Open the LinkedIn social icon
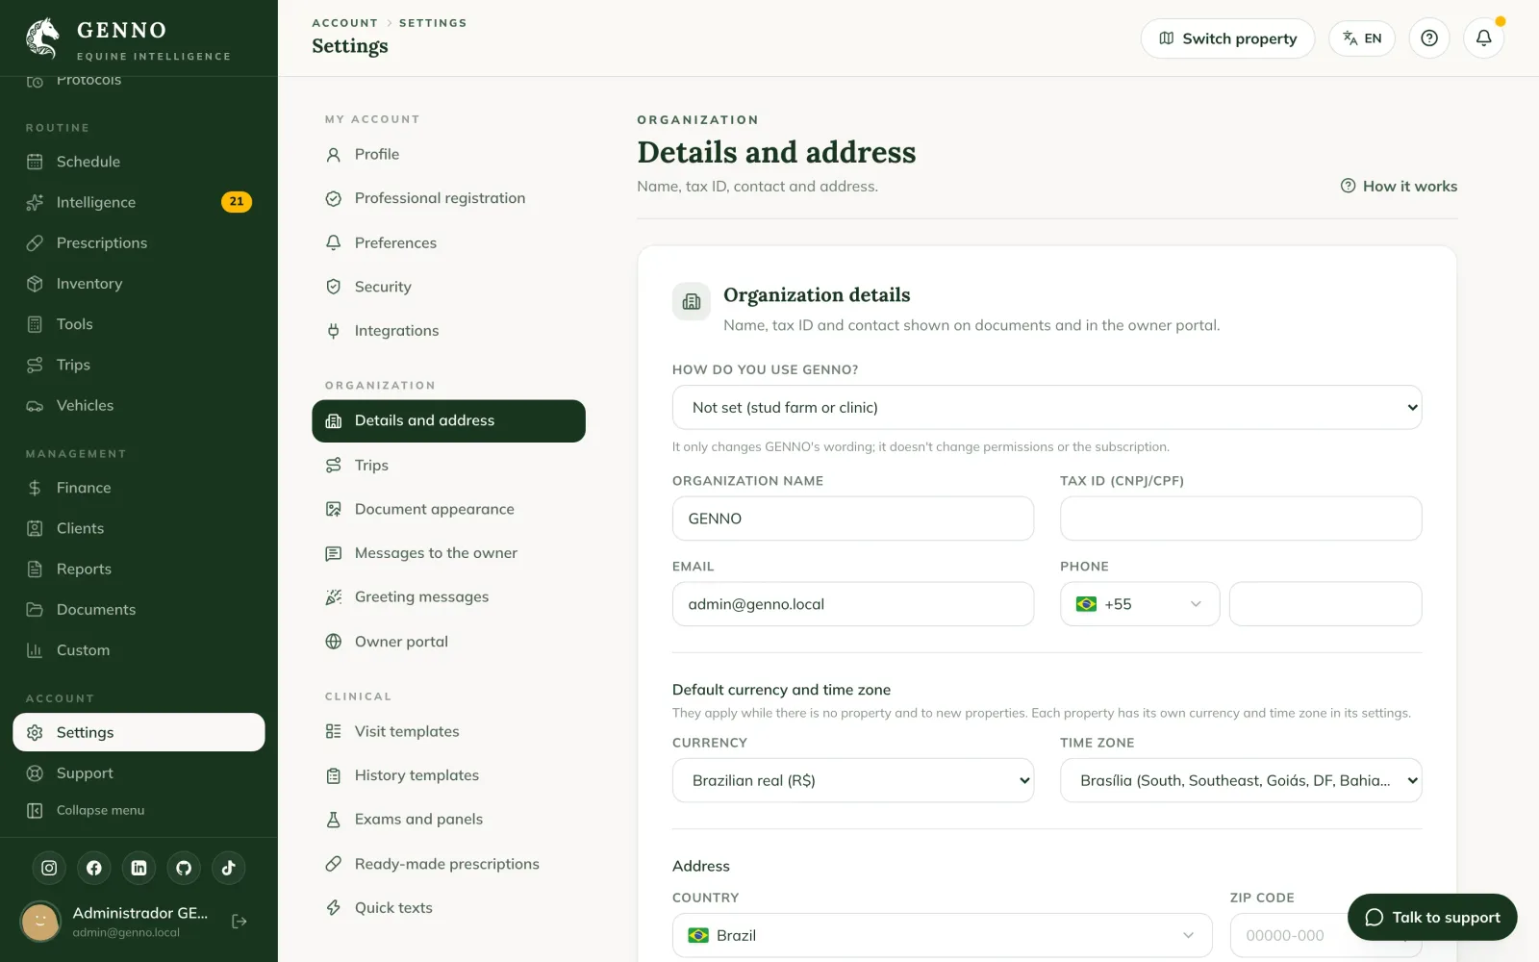Image resolution: width=1539 pixels, height=962 pixels. [139, 868]
